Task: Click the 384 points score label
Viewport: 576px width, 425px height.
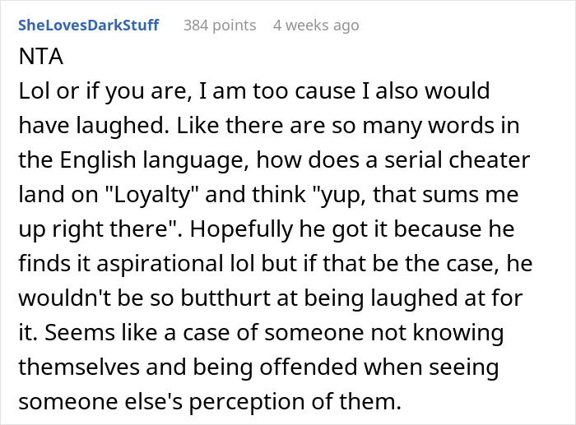Action: (x=220, y=25)
